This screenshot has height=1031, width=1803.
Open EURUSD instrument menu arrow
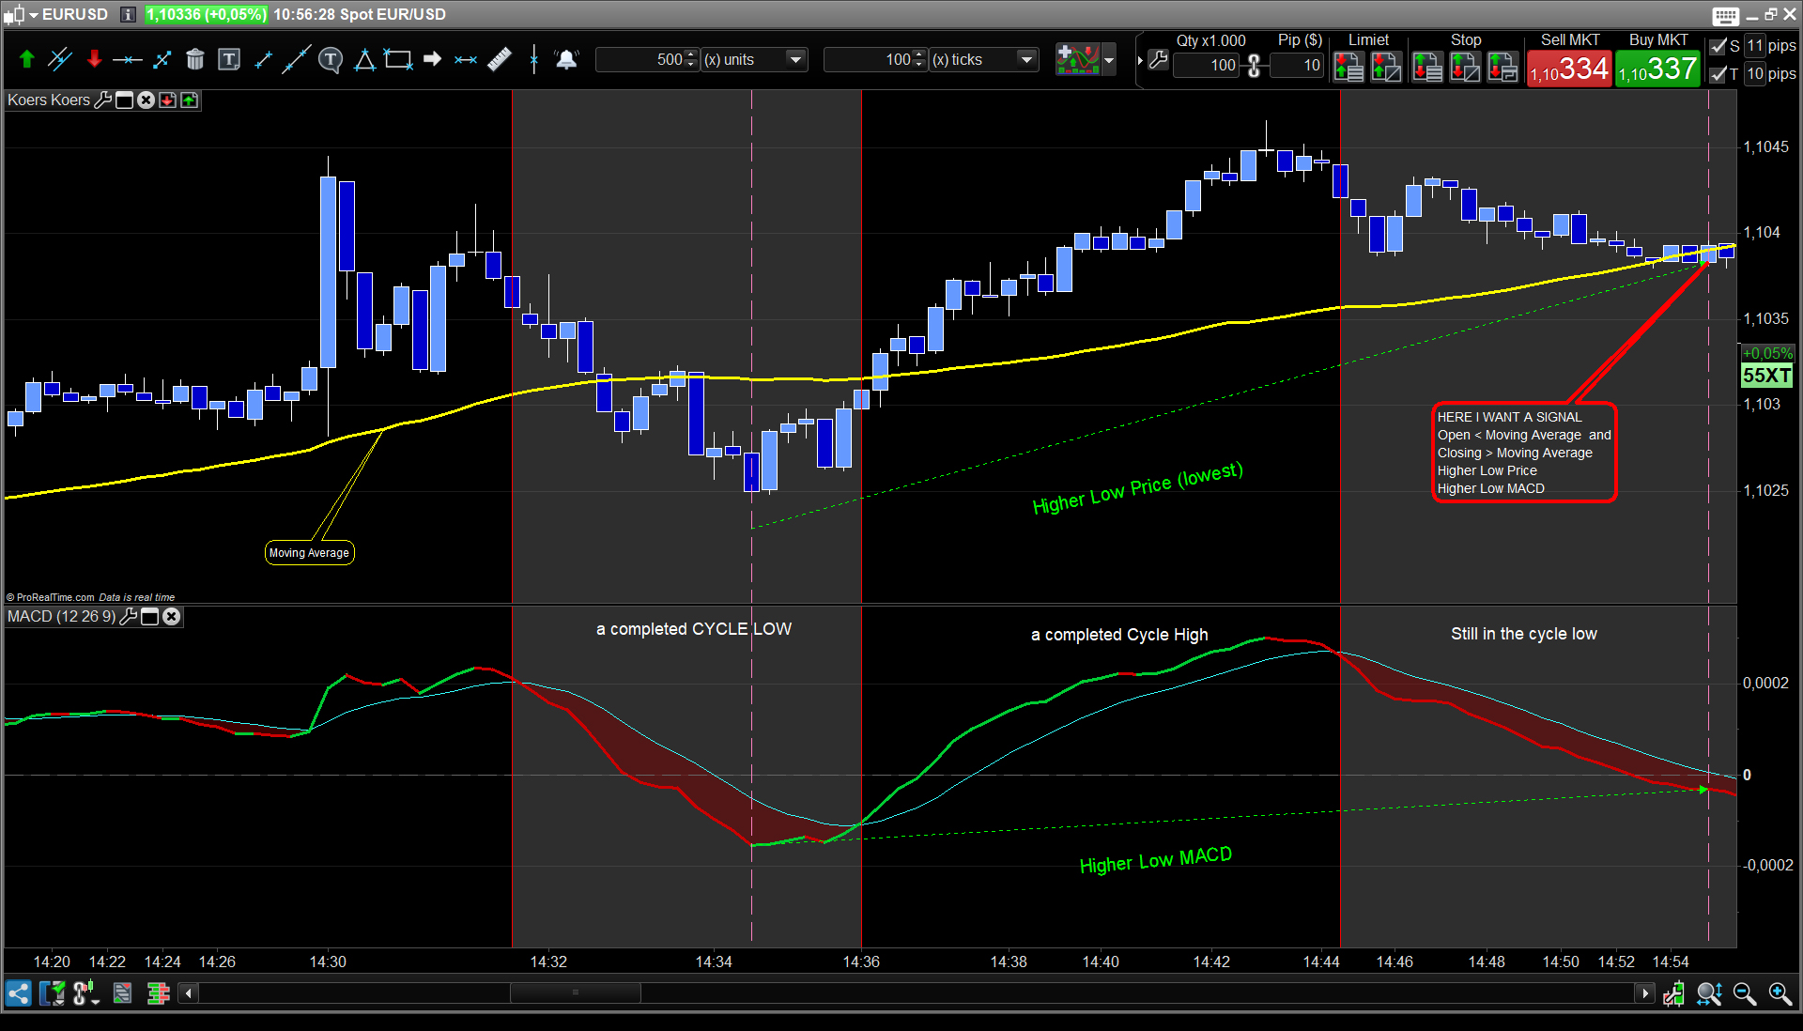pos(34,15)
